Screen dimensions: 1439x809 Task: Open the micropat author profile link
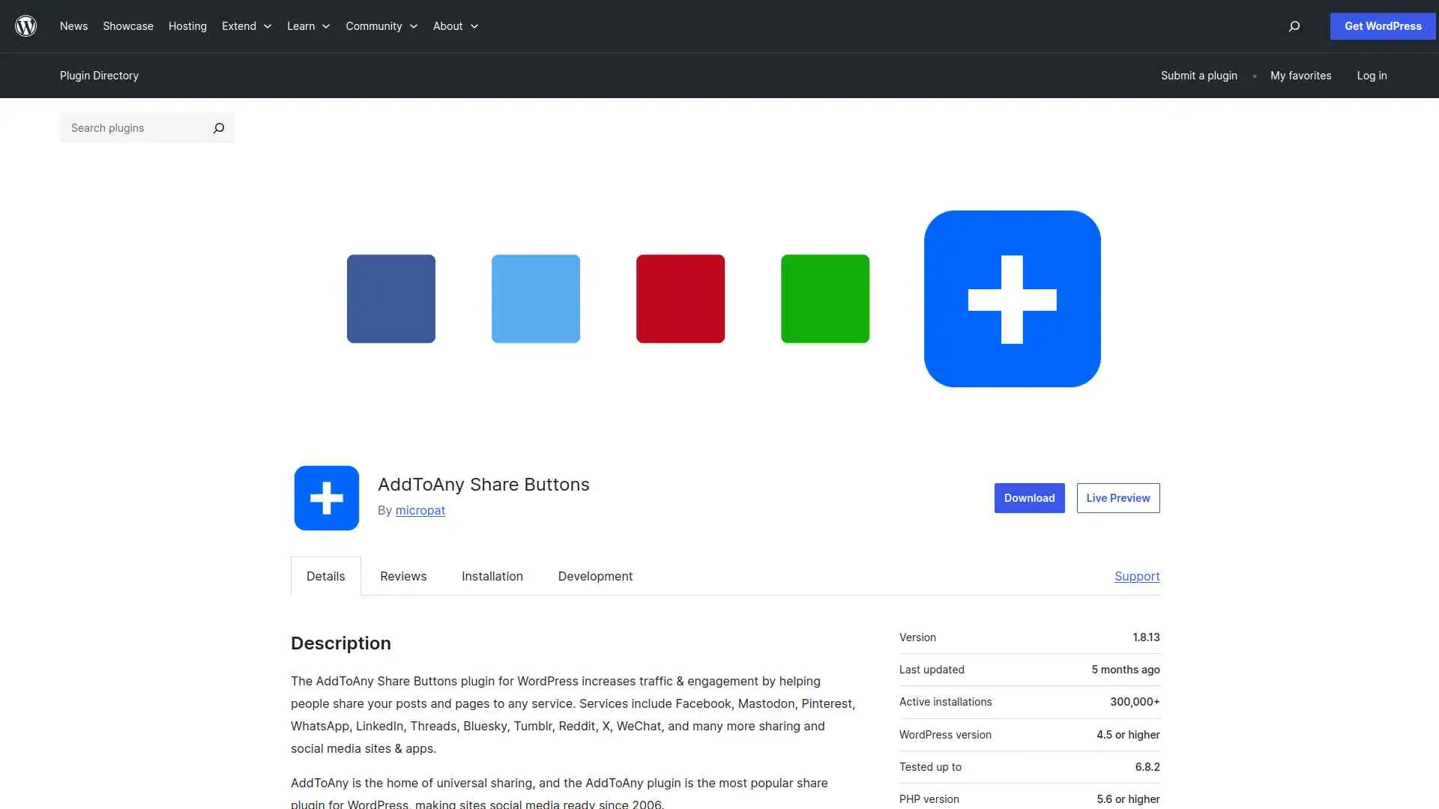420,510
